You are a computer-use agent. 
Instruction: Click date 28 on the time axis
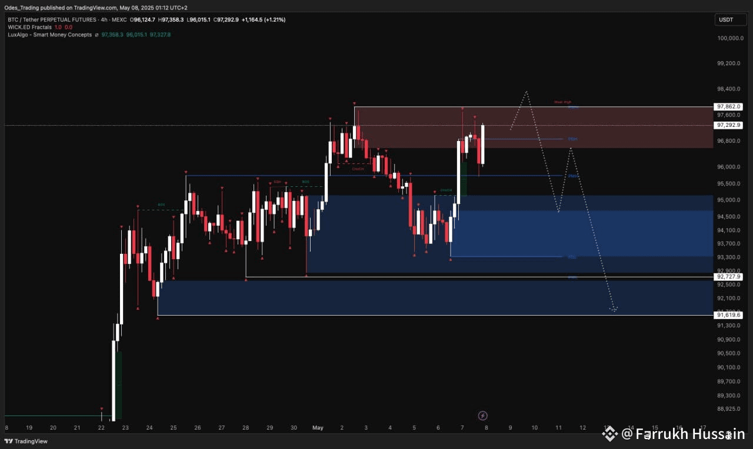tap(245, 428)
